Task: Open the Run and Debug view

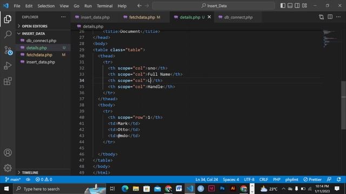Action: (8, 66)
